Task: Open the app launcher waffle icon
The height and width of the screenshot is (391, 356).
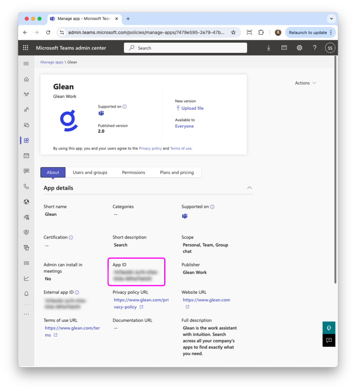Action: (x=26, y=48)
